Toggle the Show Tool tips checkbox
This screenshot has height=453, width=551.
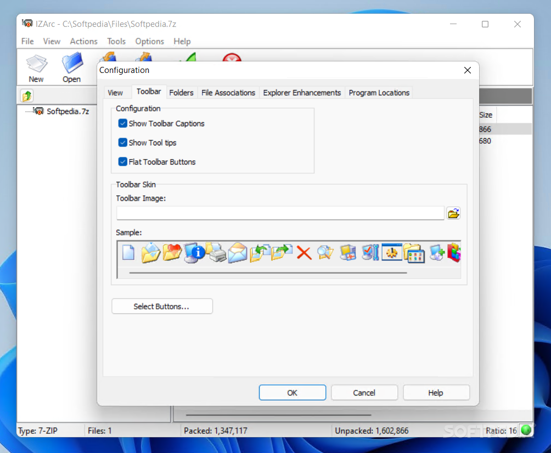click(122, 143)
